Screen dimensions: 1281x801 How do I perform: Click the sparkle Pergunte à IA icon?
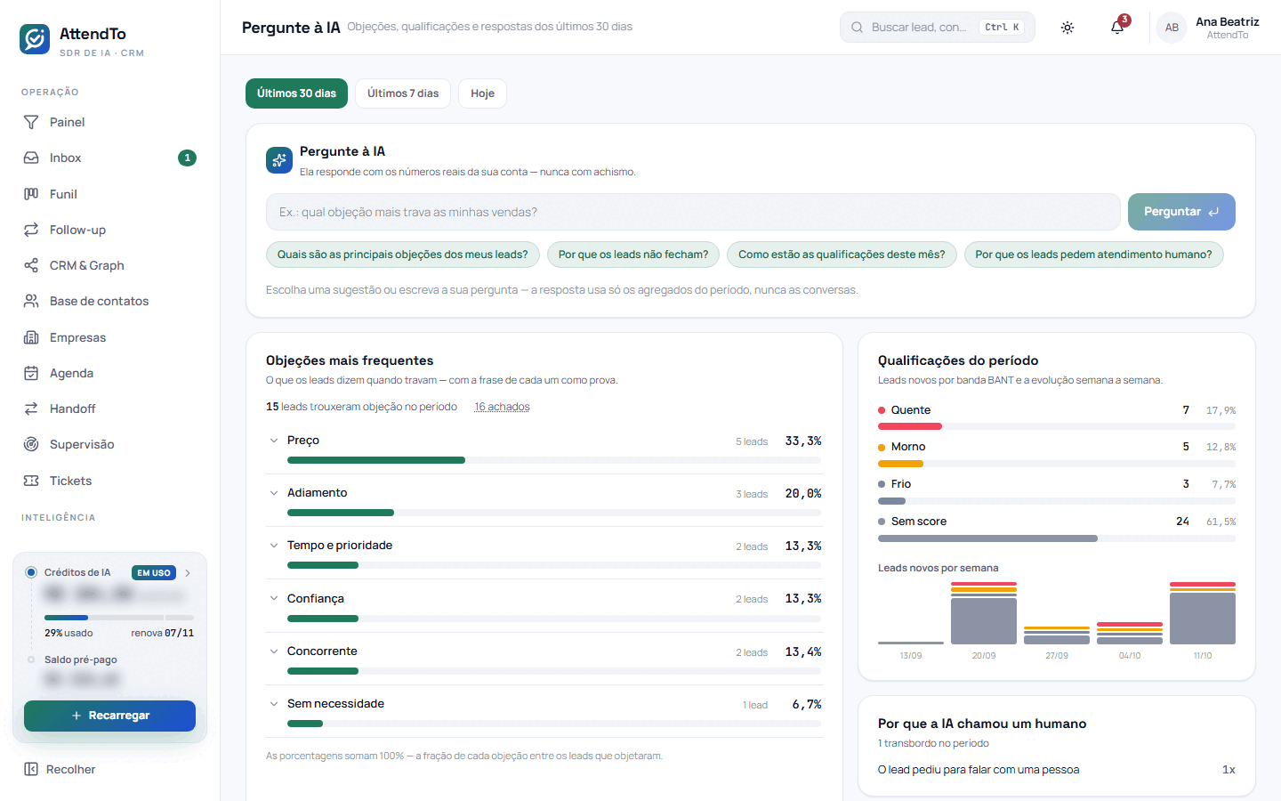point(279,160)
